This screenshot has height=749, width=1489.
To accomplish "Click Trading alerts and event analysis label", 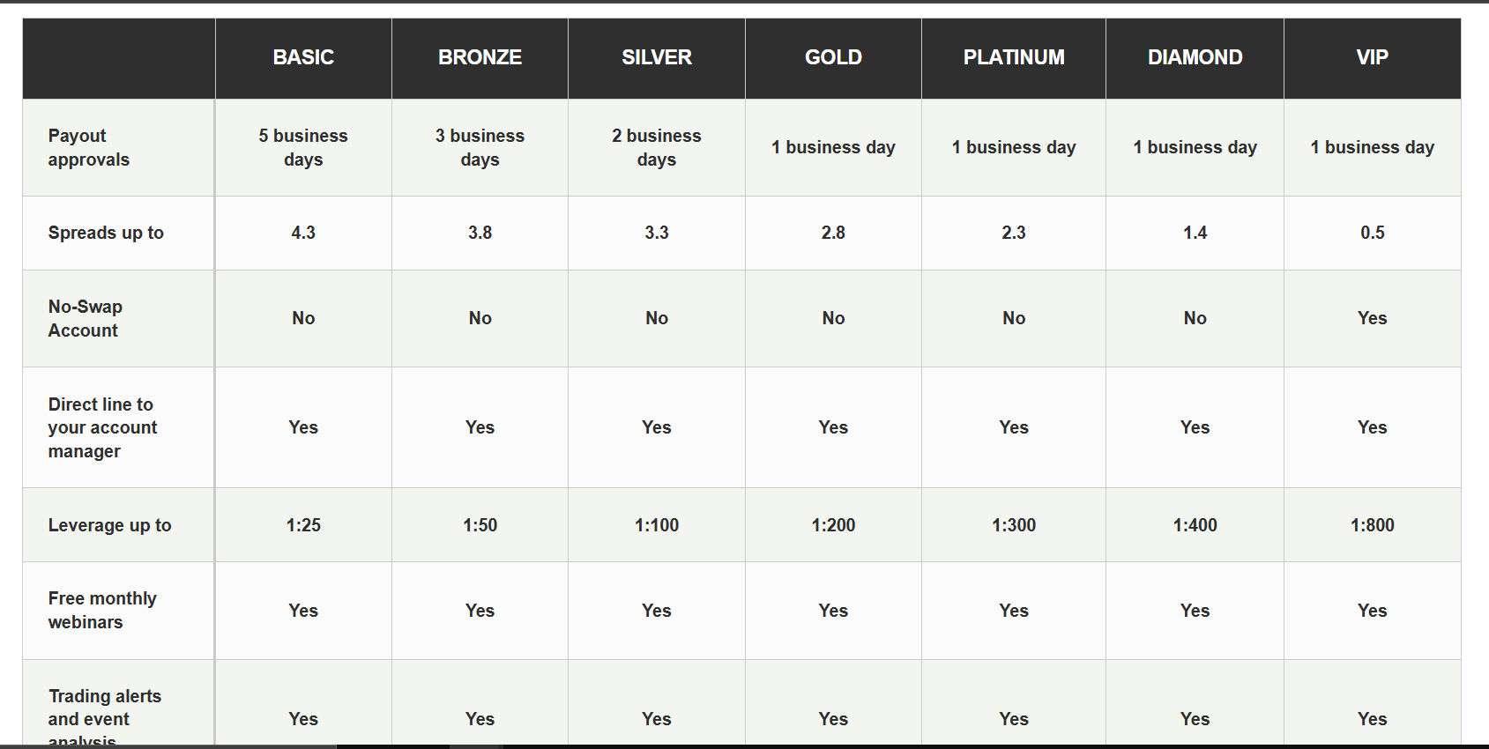I will coord(104,718).
